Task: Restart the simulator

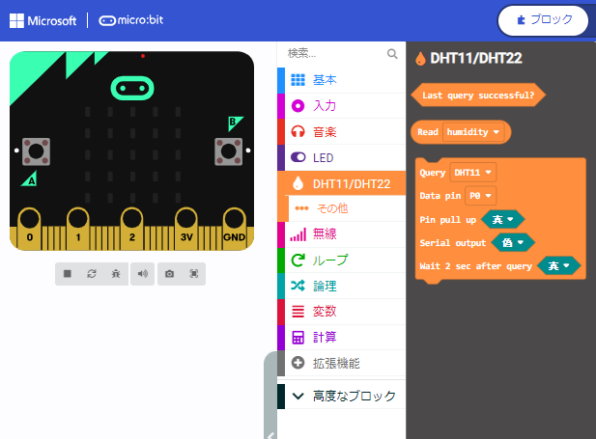Action: pos(92,274)
